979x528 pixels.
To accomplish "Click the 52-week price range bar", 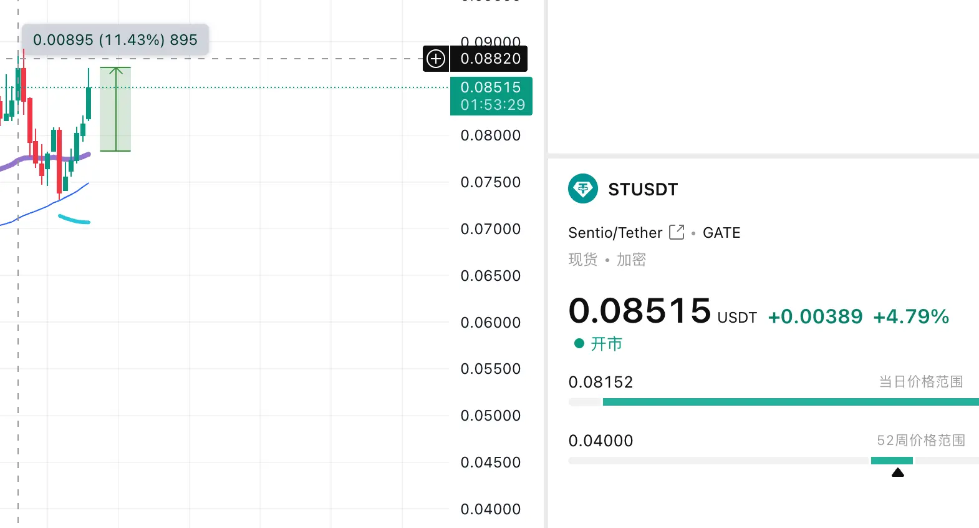I will click(x=774, y=461).
